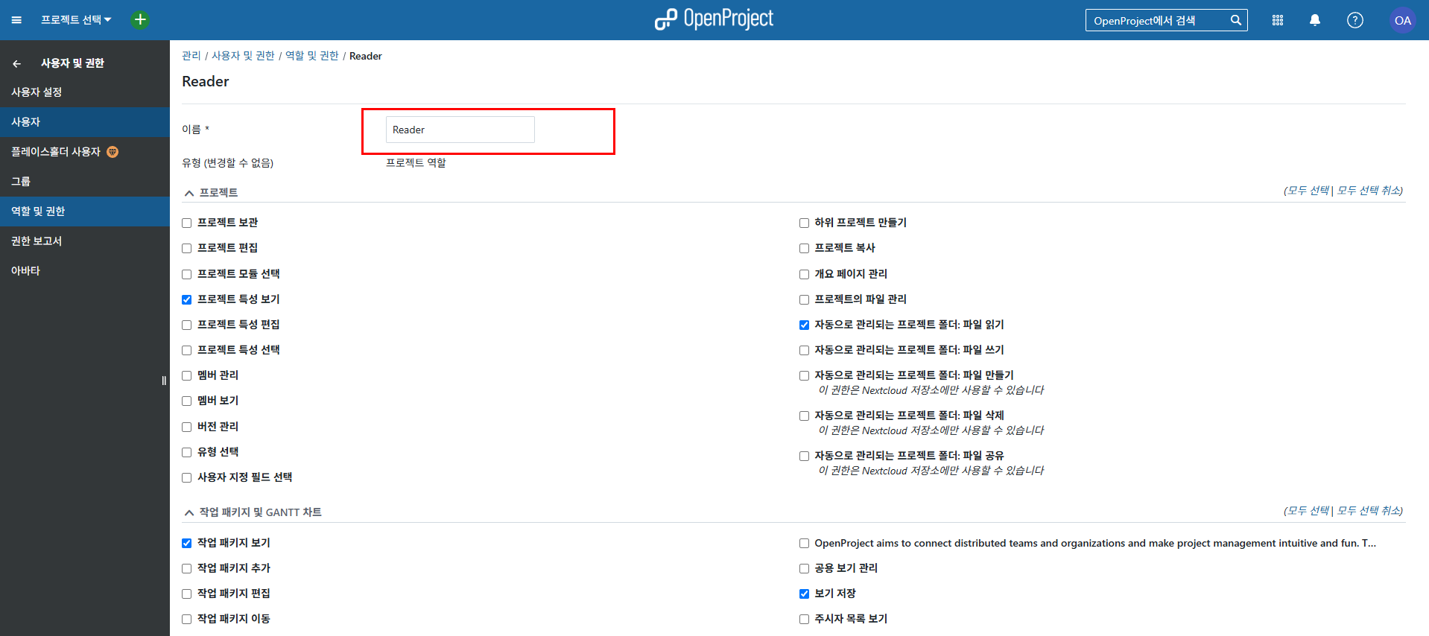Click the enterprise badge next to 플레이스홀더 사용자
This screenshot has height=636, width=1429.
click(x=113, y=152)
